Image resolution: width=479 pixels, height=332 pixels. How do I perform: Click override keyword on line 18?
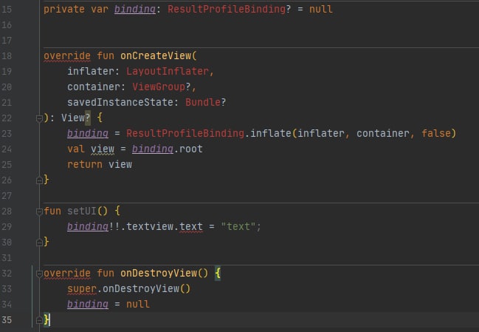(67, 55)
